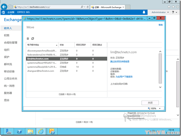
Task: Close the 迁移 Microsoft Exchange tab
Action: click(123, 7)
